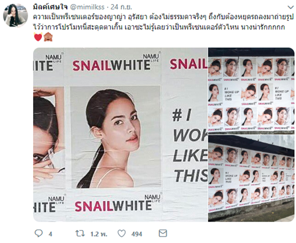
Task: Click the reply speech bubble icon
Action: tap(38, 234)
